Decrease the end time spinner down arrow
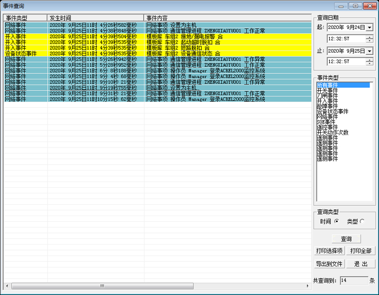379x295 pixels. pyautogui.click(x=370, y=63)
